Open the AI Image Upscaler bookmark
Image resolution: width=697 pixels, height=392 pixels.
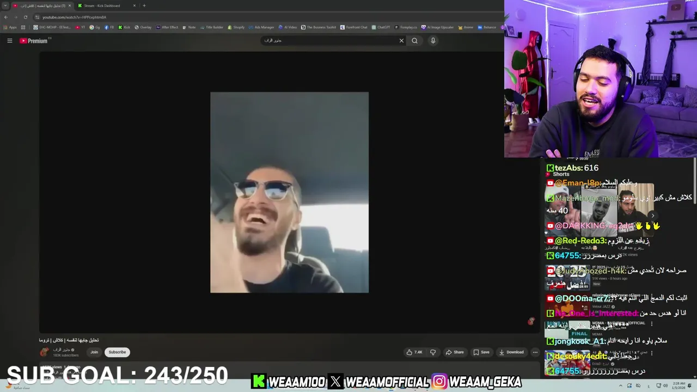coord(438,27)
